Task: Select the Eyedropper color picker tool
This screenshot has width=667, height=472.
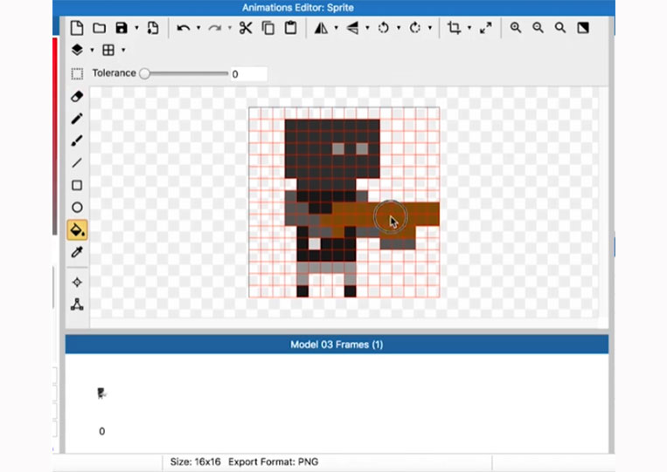Action: tap(77, 252)
